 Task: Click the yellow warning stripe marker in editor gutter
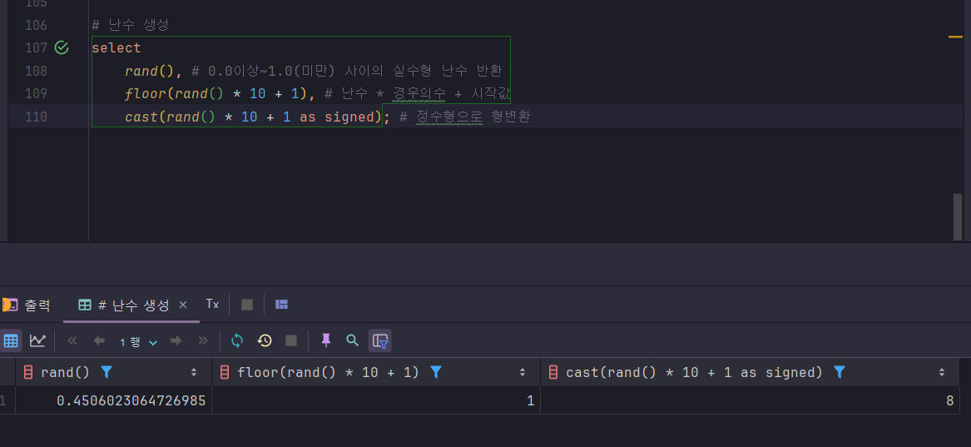(955, 37)
